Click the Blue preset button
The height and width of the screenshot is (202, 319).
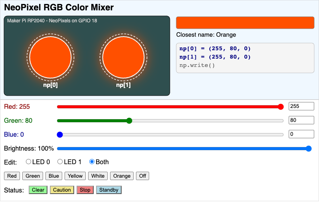[x=54, y=176]
